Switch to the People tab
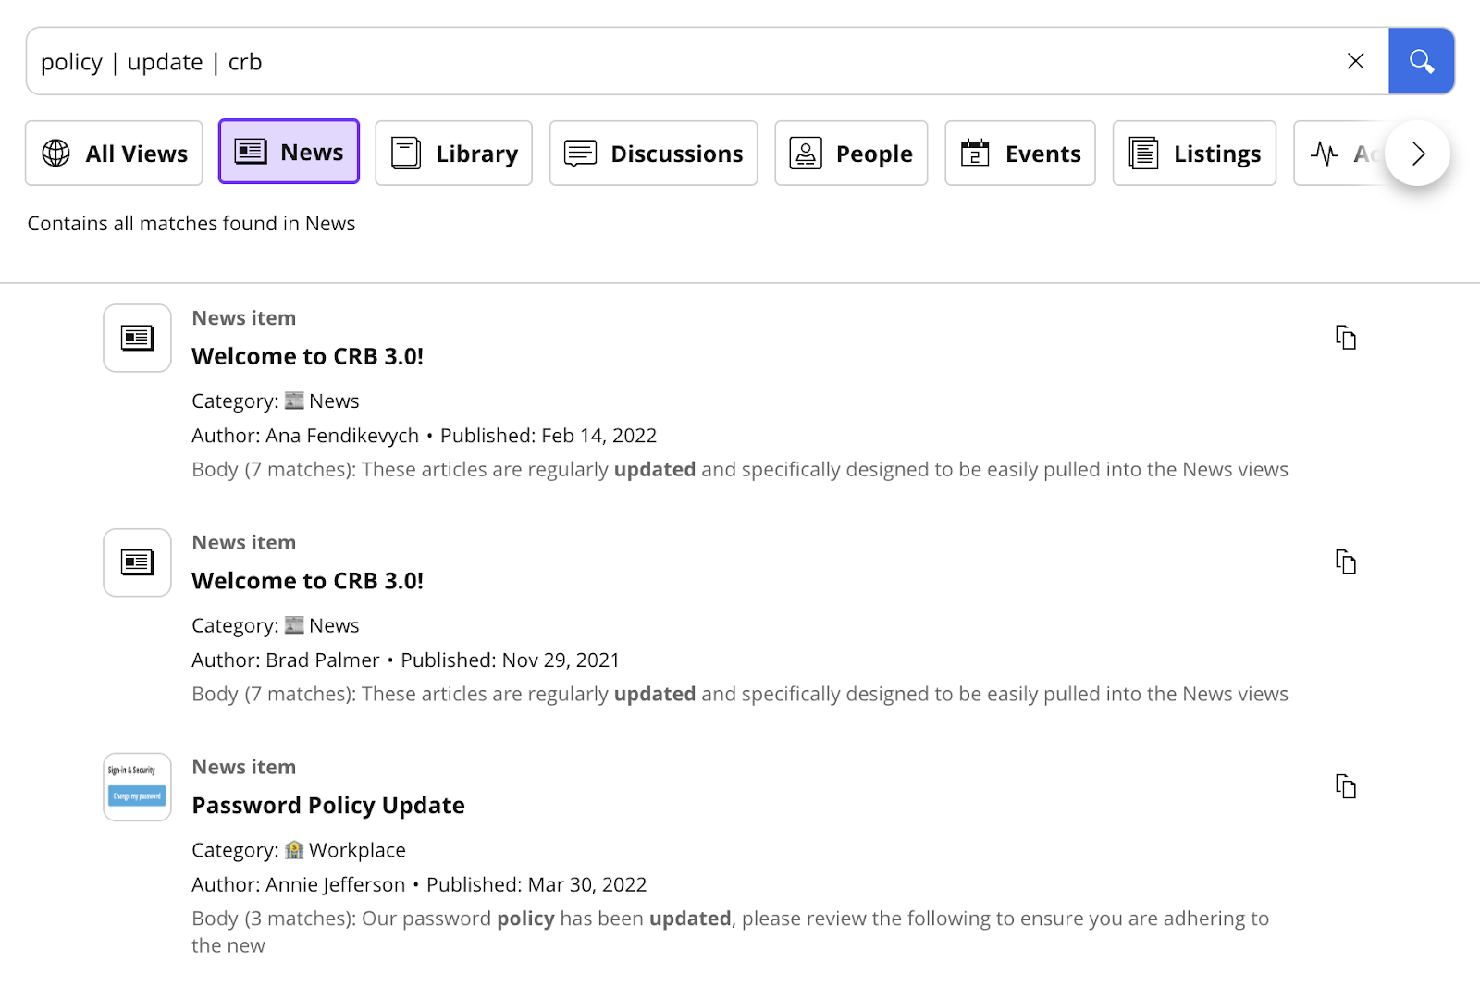The height and width of the screenshot is (987, 1480). [851, 153]
